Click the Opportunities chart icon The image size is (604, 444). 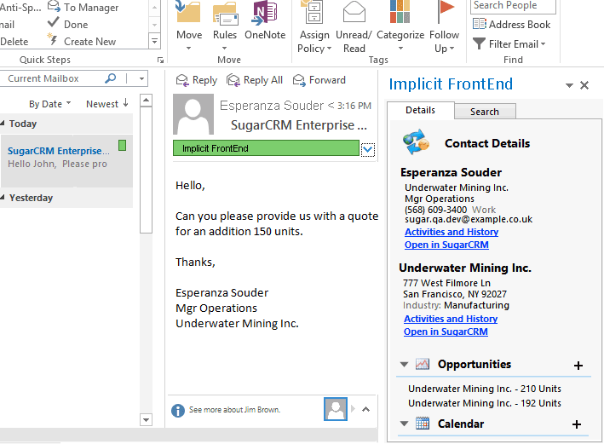click(x=423, y=364)
